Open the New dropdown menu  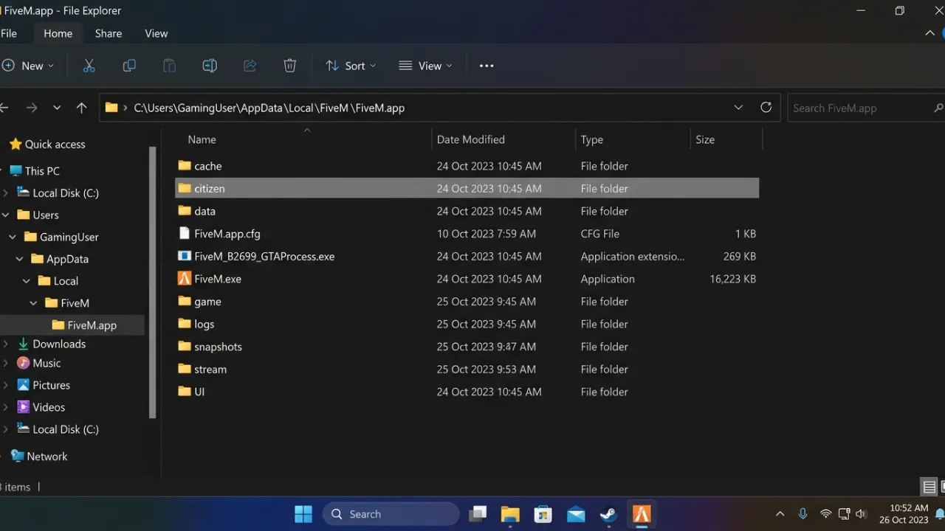28,66
